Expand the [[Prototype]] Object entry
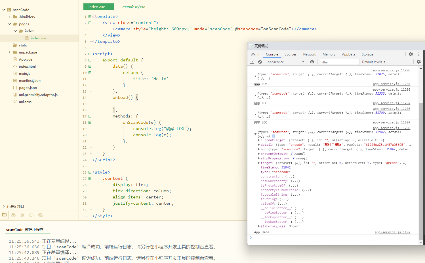425x263 pixels. [x=259, y=226]
